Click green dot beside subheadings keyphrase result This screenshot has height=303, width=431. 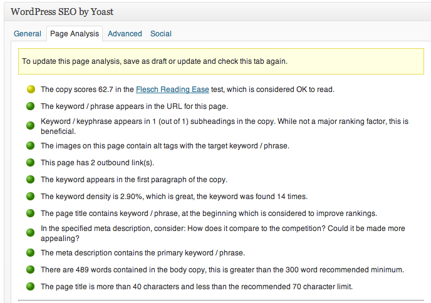pyautogui.click(x=30, y=126)
